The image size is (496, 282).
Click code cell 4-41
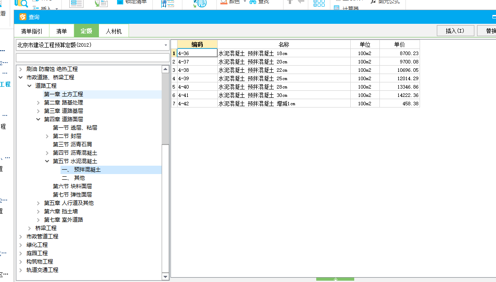click(197, 95)
